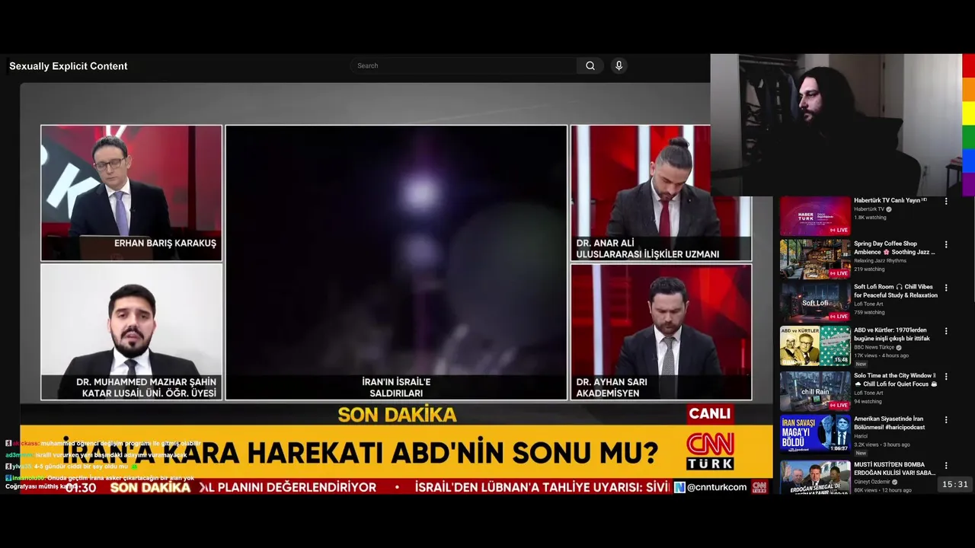Open chill Rain live thumbnail
Screen dimensions: 975x548
tap(815, 390)
